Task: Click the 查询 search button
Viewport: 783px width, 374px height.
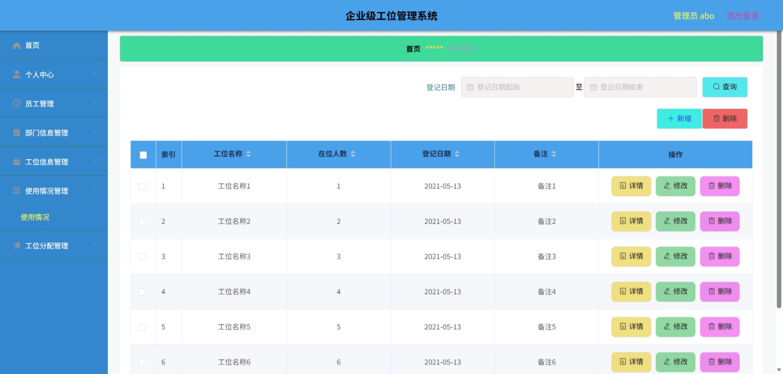Action: (724, 87)
